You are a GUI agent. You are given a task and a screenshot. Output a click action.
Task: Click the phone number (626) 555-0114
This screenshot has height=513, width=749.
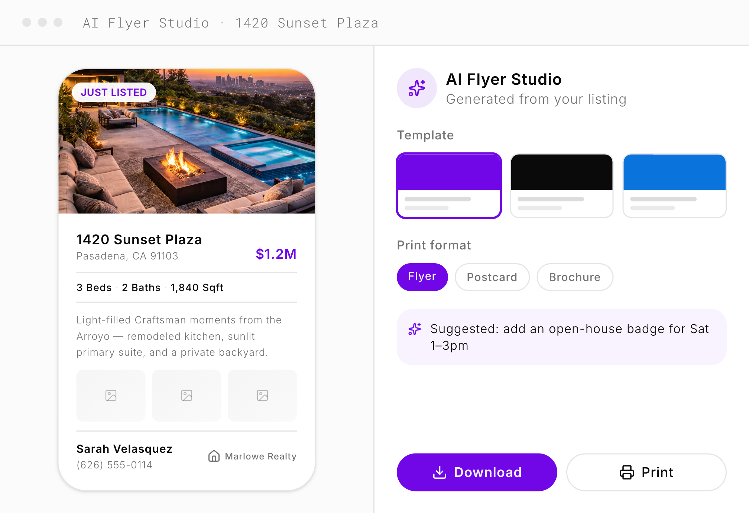click(x=114, y=465)
